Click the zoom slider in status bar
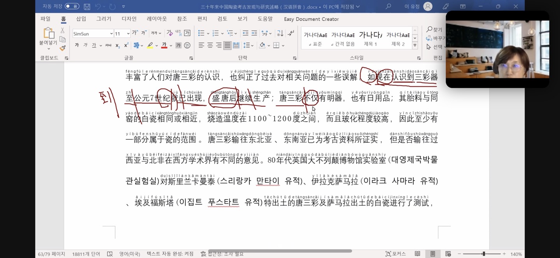 tap(483, 254)
